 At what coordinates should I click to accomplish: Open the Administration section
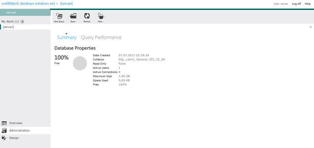pos(25,130)
